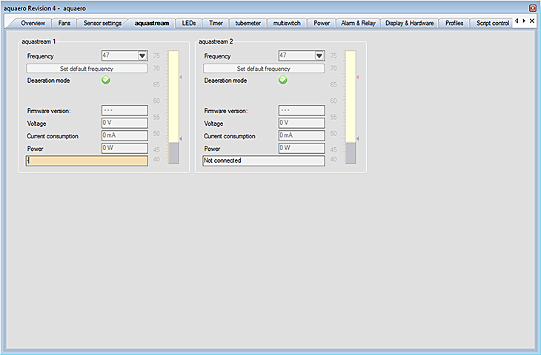Viewport: 541px width, 355px height.
Task: Toggle Deaeration mode for aquastream 1
Action: 106,80
